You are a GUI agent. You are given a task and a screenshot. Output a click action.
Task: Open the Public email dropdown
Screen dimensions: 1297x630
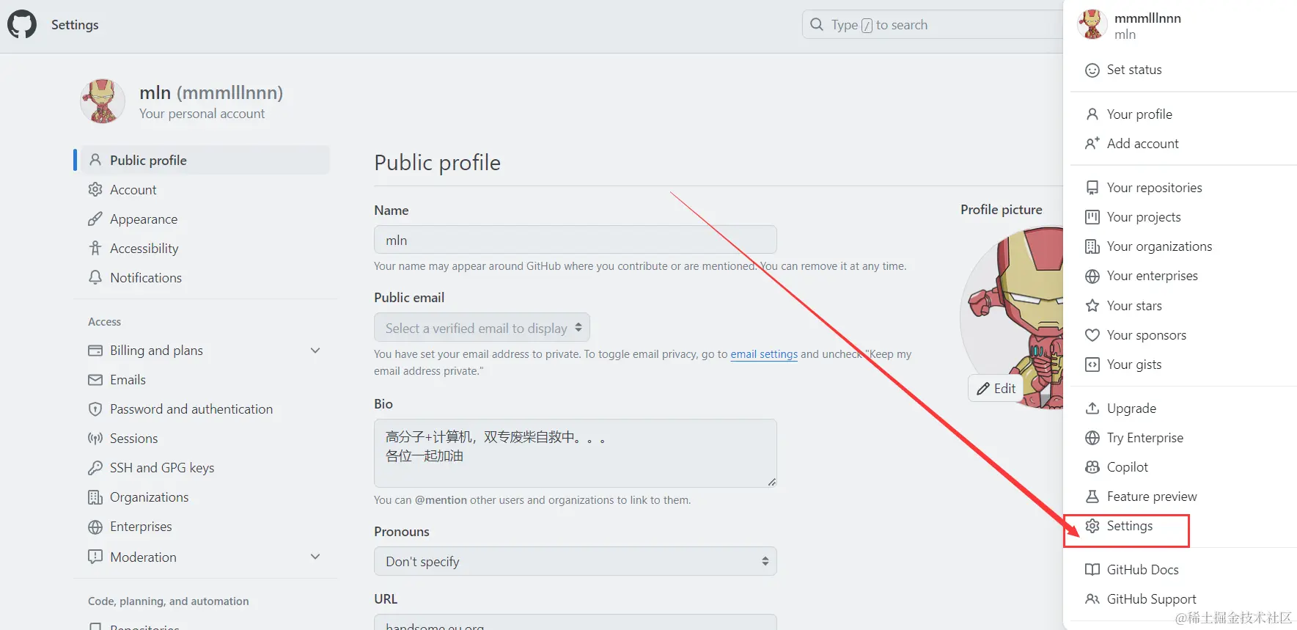pyautogui.click(x=482, y=328)
